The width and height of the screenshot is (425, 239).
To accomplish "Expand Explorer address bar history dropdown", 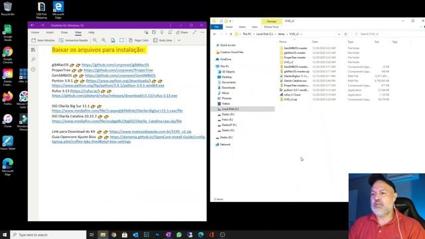I will click(339, 34).
